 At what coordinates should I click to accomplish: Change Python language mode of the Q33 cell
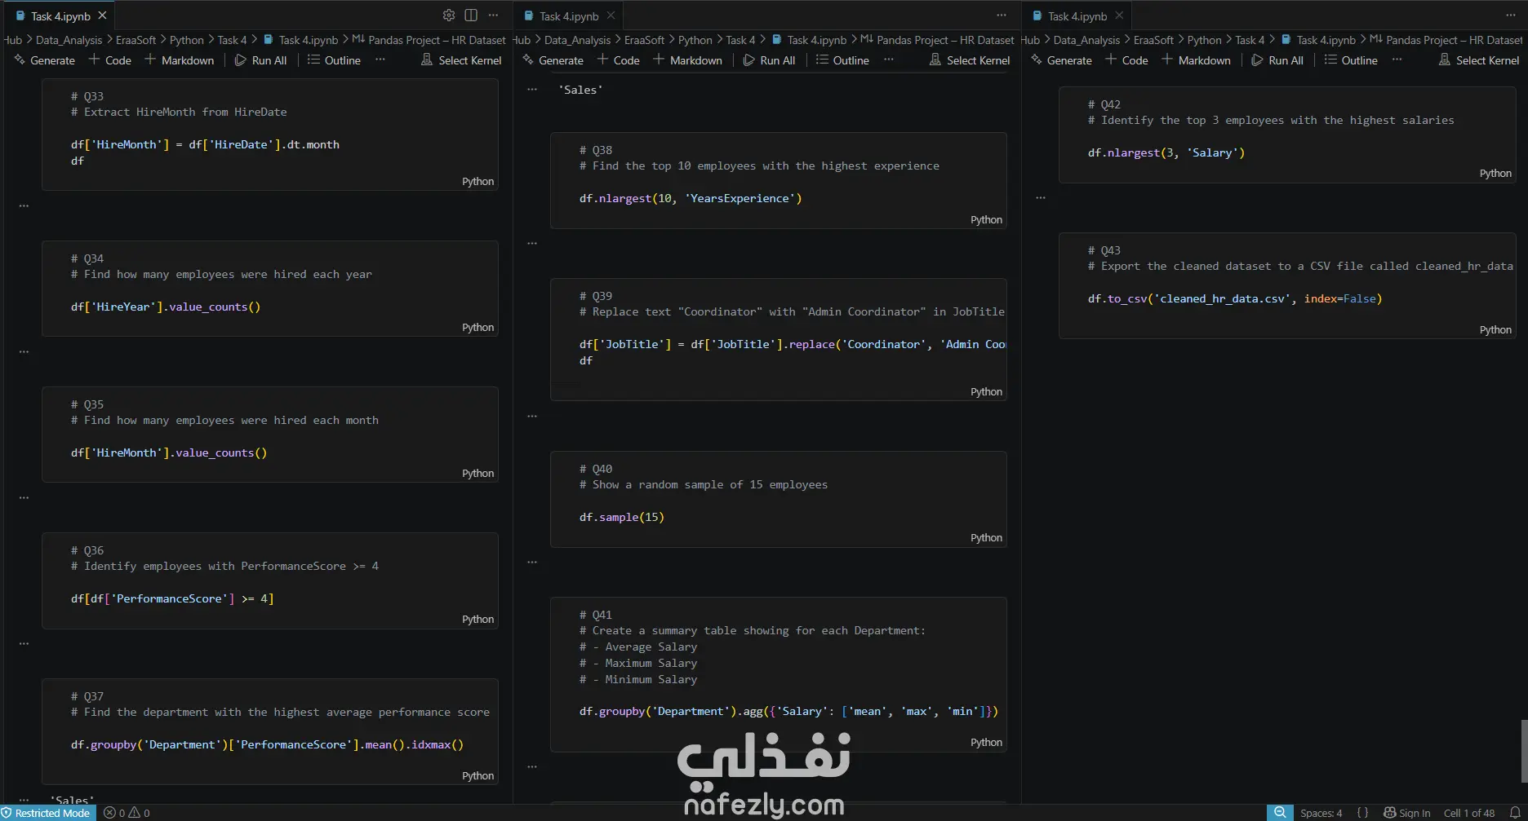click(477, 182)
